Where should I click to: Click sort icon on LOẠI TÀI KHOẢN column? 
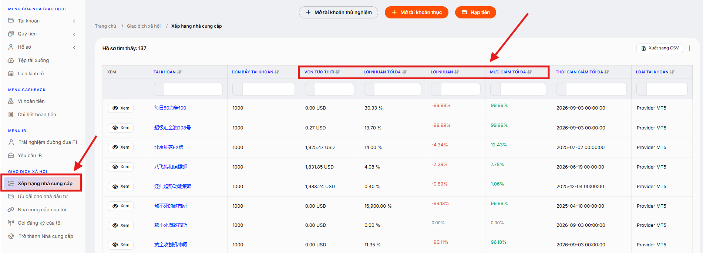(672, 72)
